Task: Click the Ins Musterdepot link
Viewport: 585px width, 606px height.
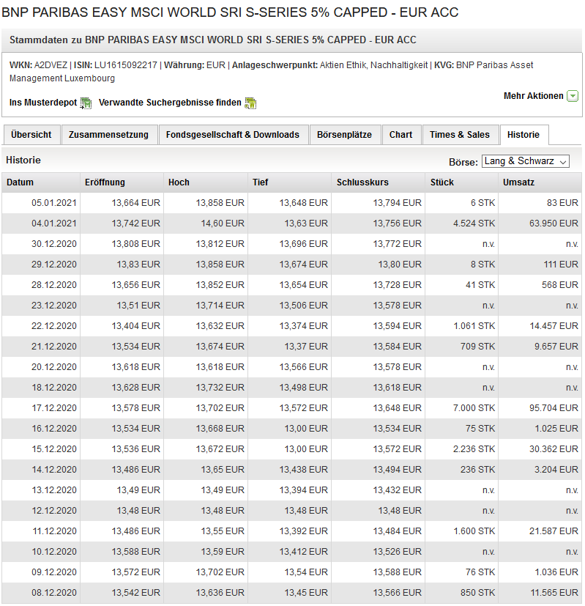Action: click(x=43, y=103)
